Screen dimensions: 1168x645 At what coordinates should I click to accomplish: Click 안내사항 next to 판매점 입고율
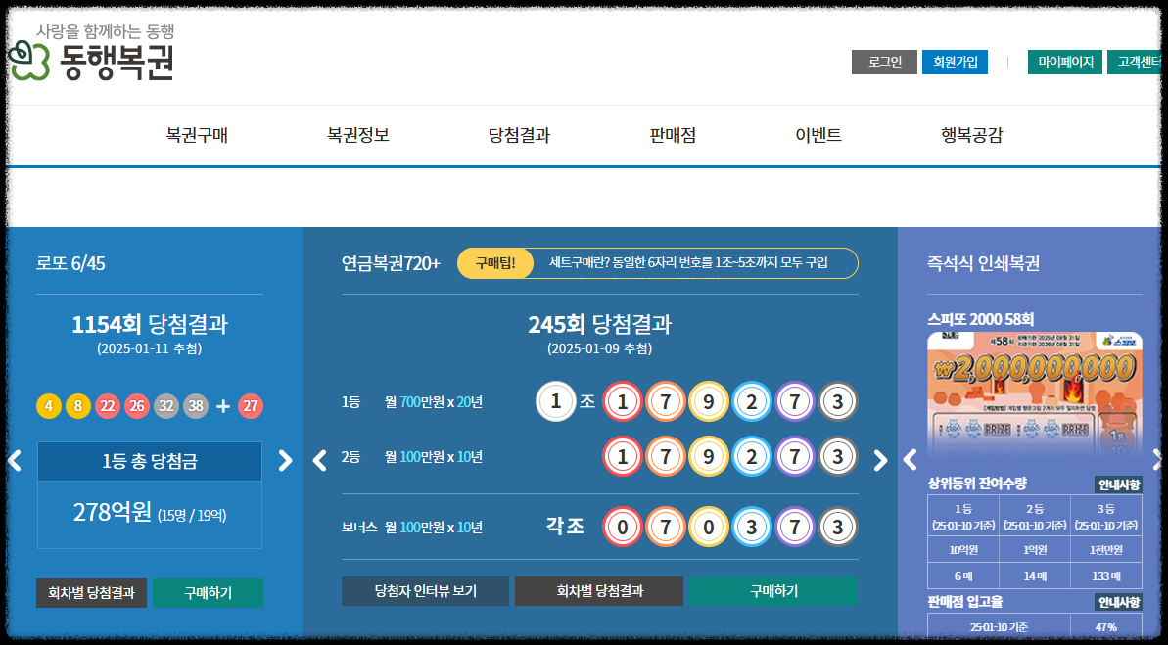pos(1118,602)
